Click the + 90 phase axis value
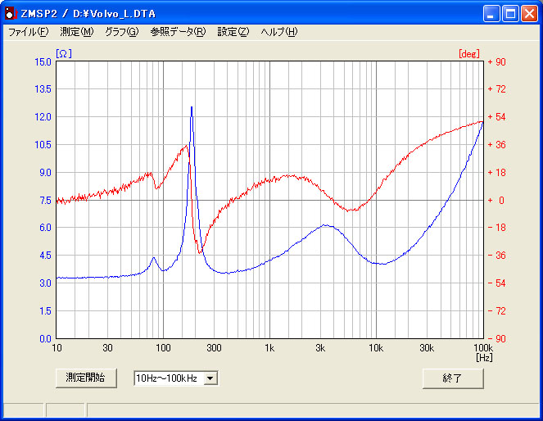Image resolution: width=543 pixels, height=421 pixels. click(x=496, y=62)
